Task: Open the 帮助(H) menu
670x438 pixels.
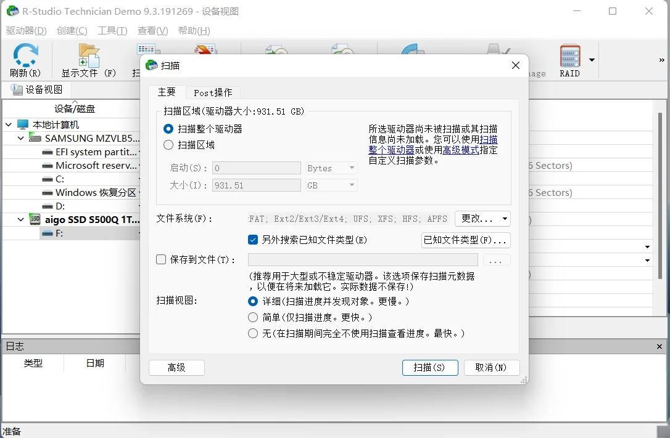Action: [x=194, y=31]
